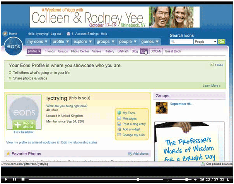Open the People search category dropdown
The image size is (234, 184).
point(205,42)
